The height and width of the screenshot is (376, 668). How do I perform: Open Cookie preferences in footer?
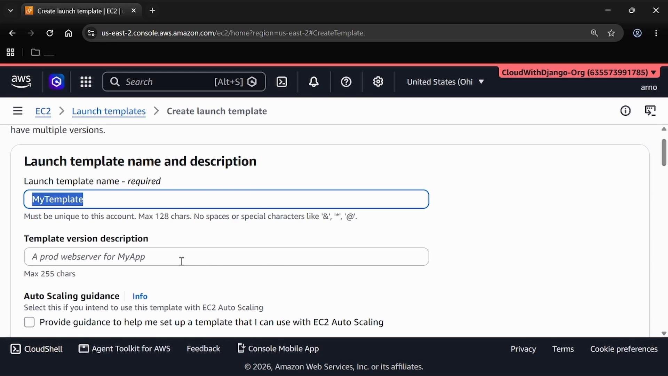(x=624, y=349)
